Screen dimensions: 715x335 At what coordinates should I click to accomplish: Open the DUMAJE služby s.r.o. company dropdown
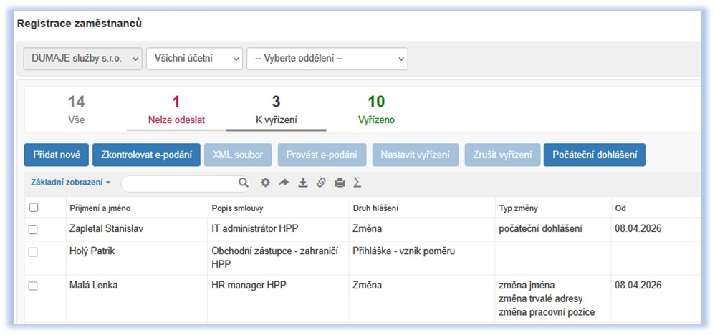click(x=83, y=59)
